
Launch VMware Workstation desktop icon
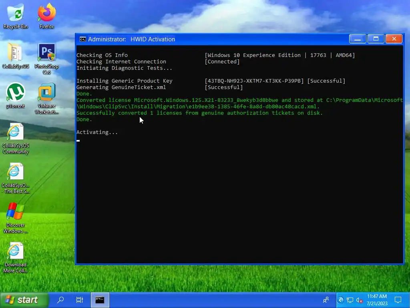coord(46,99)
